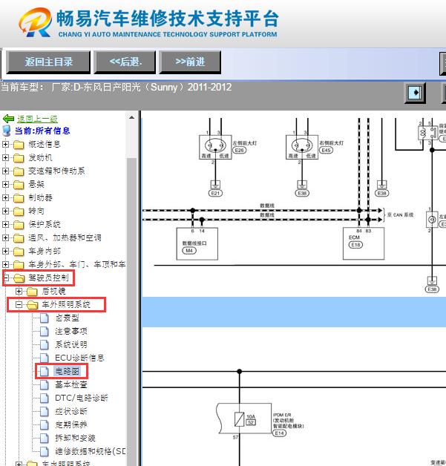Viewport: 446px width, 466px height.
Task: Select the 概述信息 folder icon
Action: (x=19, y=145)
